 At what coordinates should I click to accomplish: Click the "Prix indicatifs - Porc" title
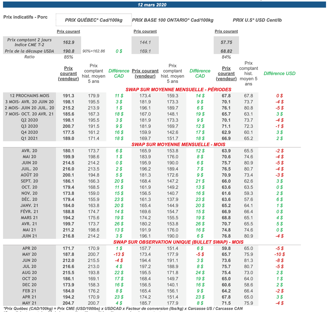(x=25, y=17)
